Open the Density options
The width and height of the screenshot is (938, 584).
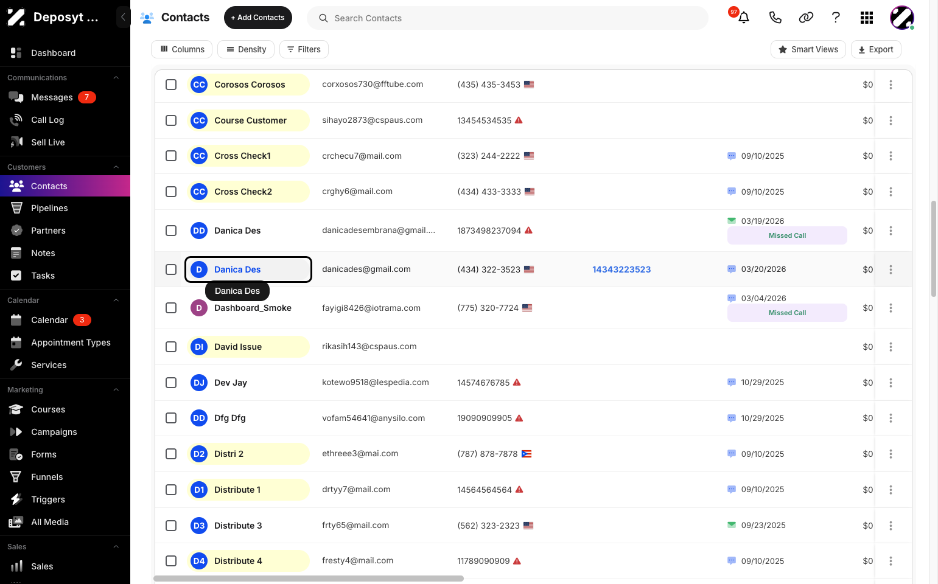coord(246,49)
